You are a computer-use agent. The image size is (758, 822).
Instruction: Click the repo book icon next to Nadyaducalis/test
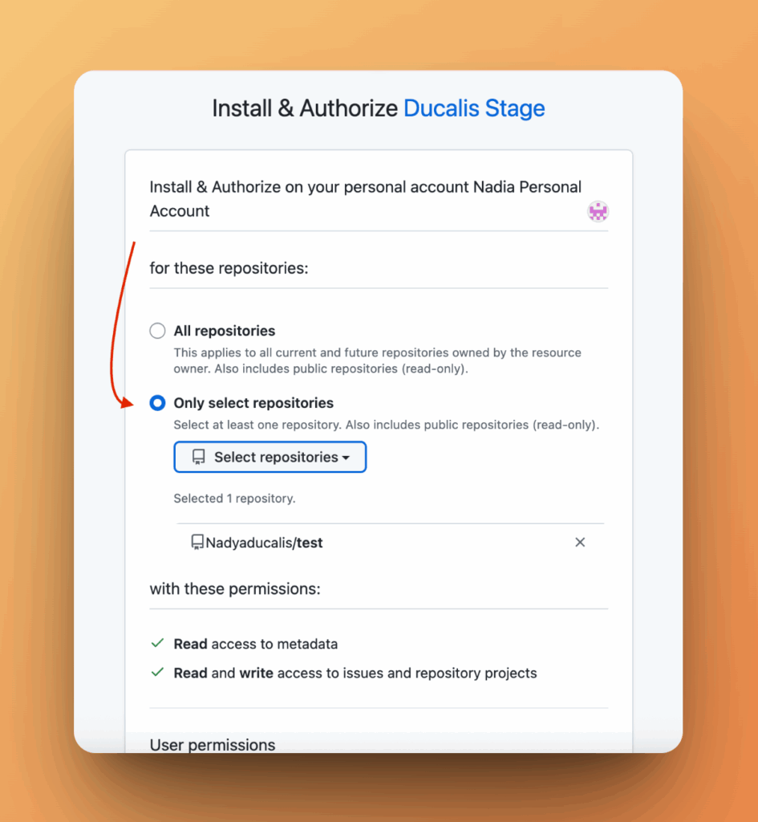coord(198,542)
